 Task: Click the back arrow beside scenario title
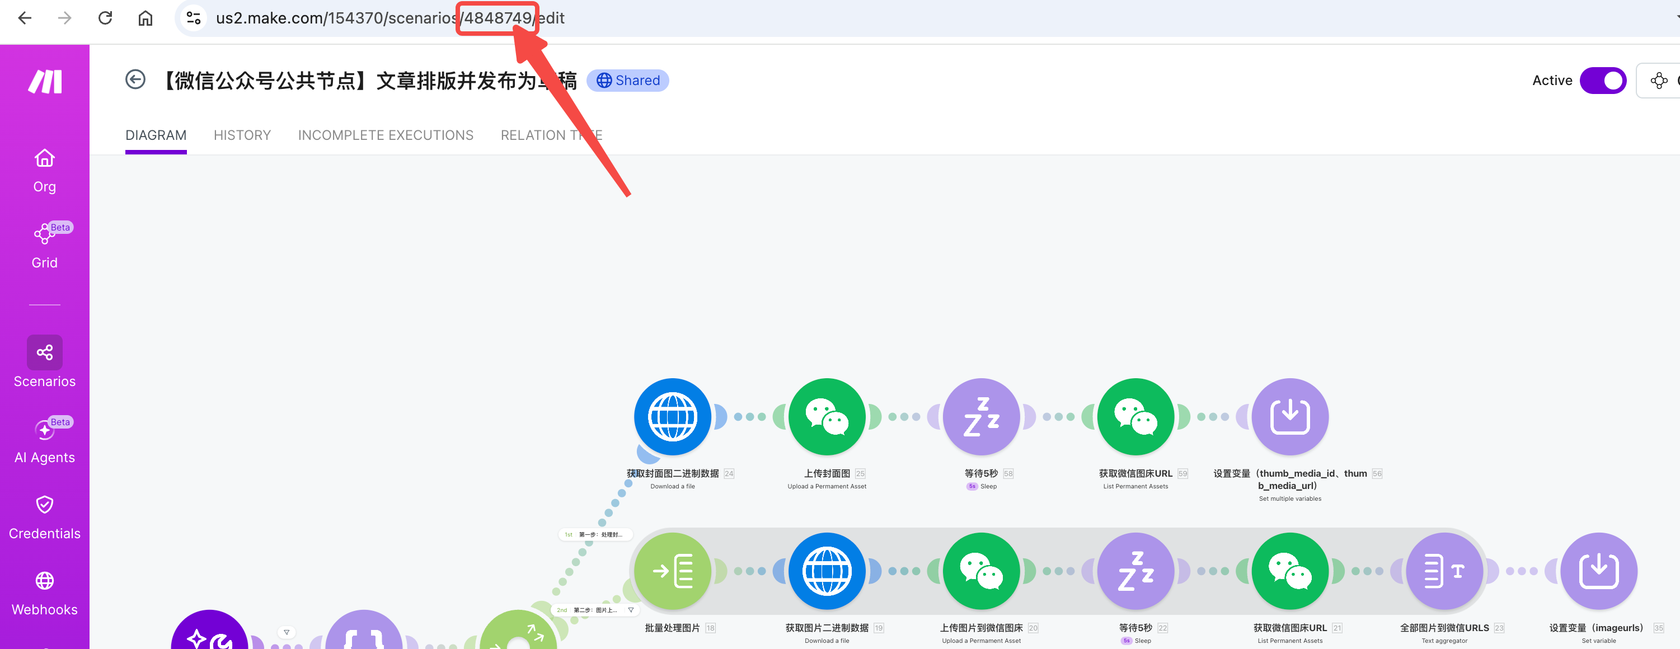tap(135, 80)
